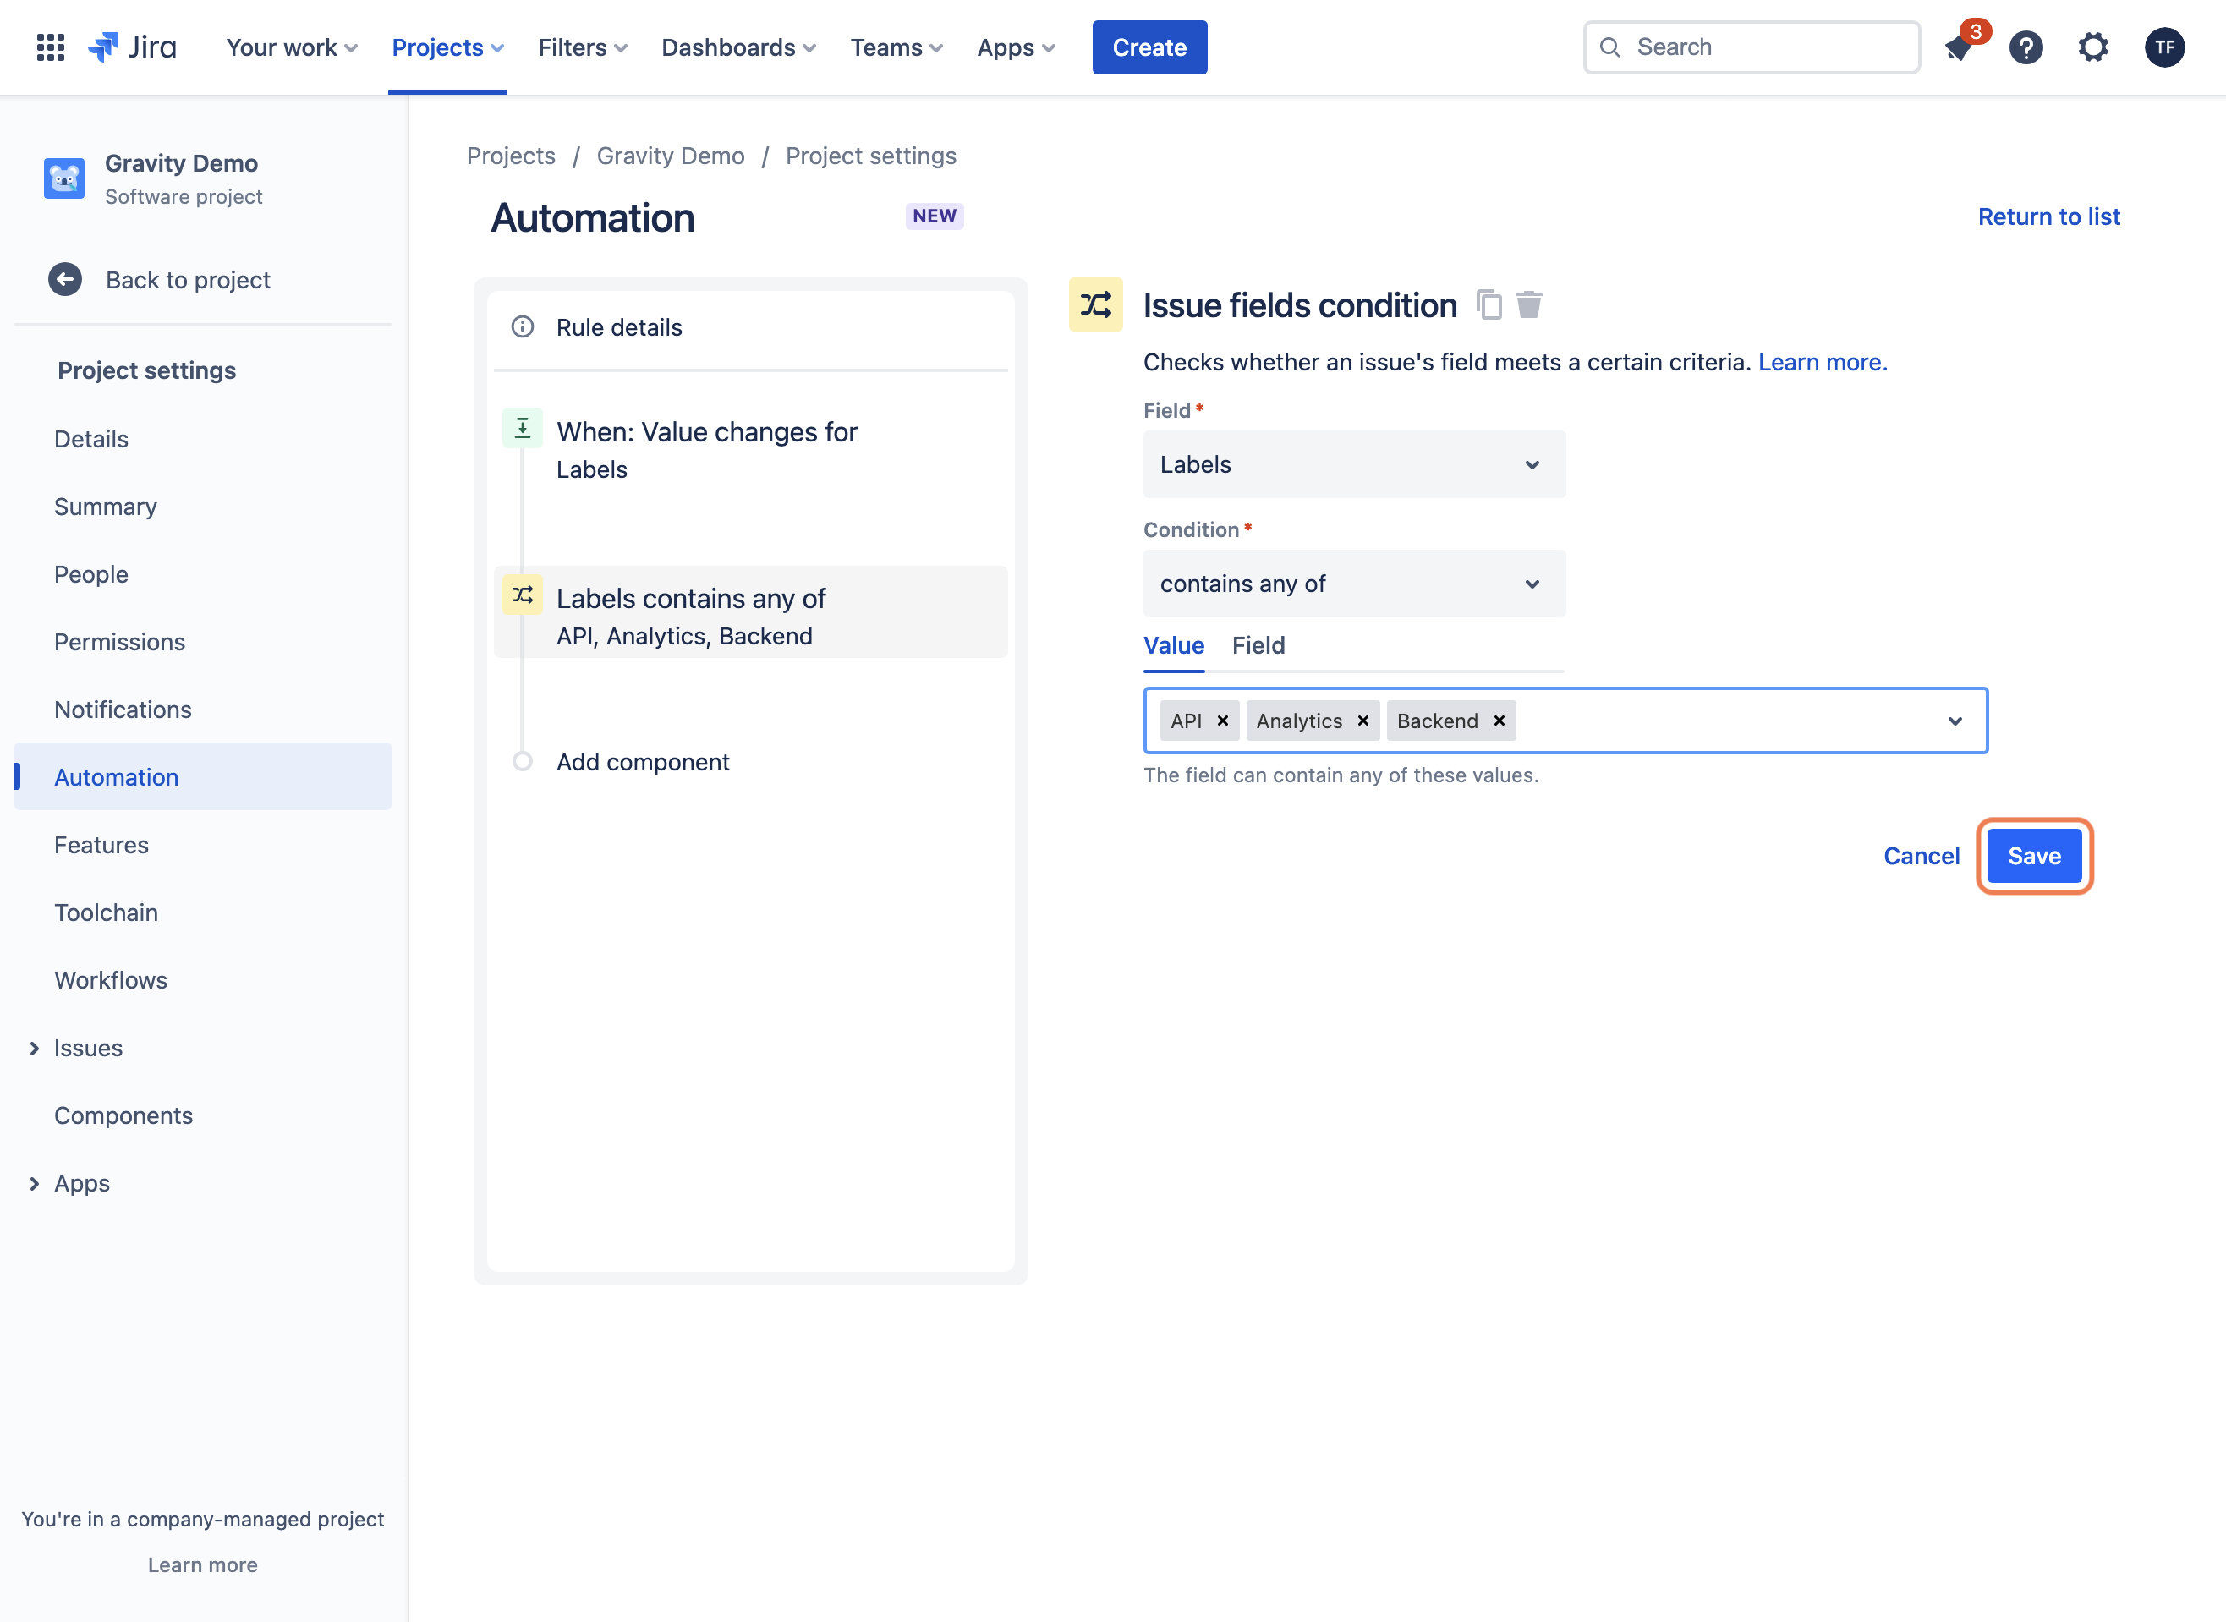Remove the Analytics label tag
The height and width of the screenshot is (1622, 2226).
pos(1362,721)
